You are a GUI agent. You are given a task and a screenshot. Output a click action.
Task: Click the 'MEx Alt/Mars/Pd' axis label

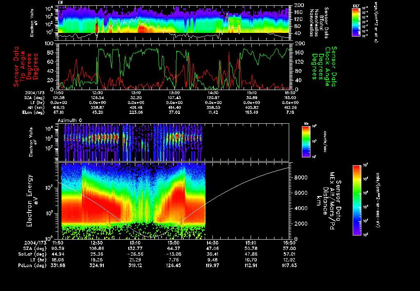pyautogui.click(x=332, y=201)
